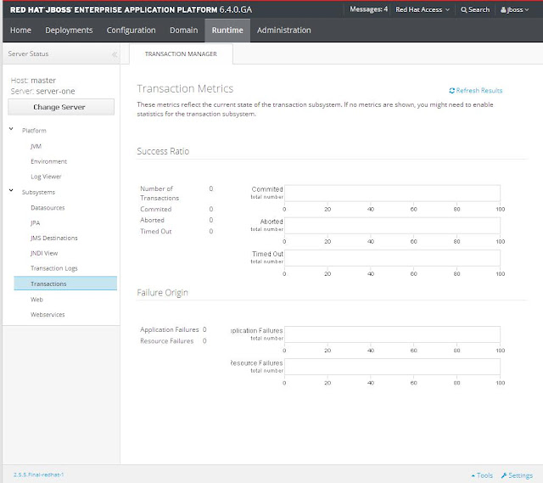This screenshot has width=543, height=483.
Task: Click the Success Ratio heading
Action: (163, 151)
